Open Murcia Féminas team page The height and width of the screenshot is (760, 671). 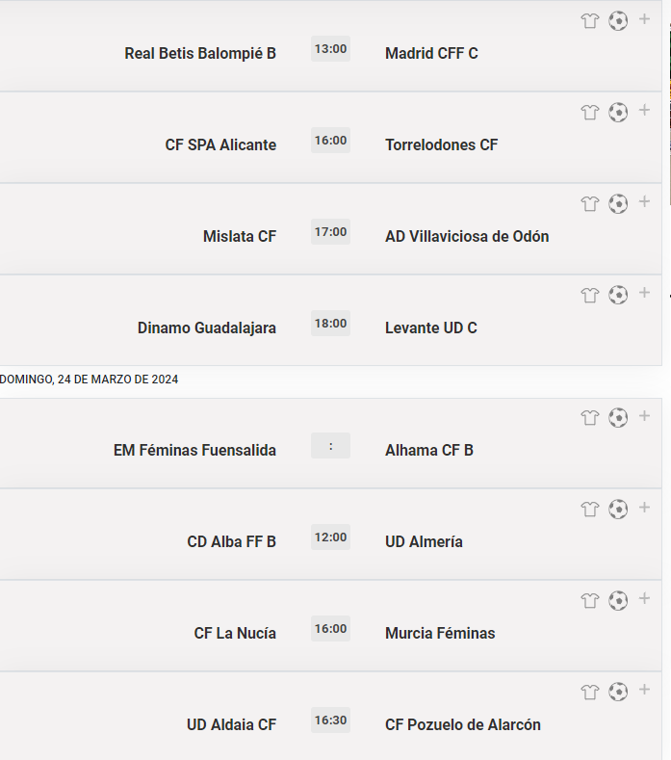[440, 634]
